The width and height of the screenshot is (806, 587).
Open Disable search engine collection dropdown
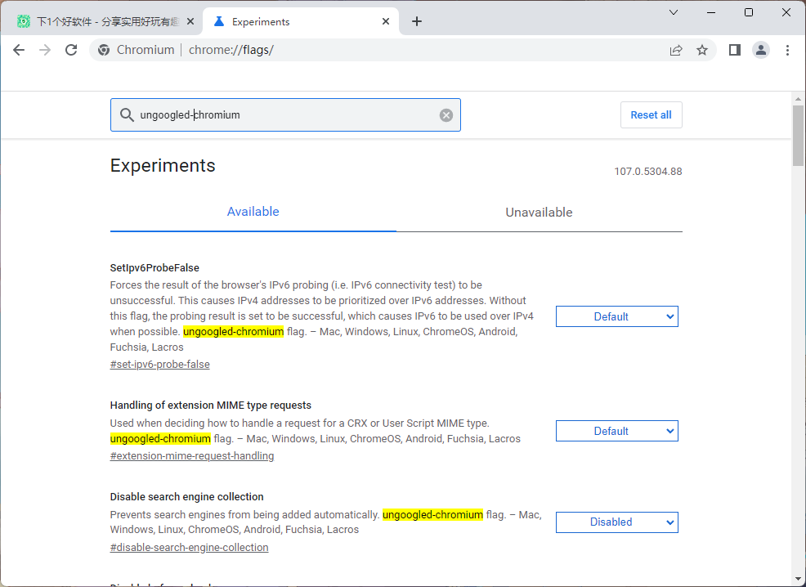616,522
